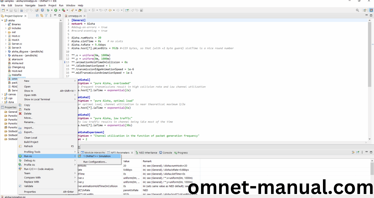374x198 pixels.
Task: Click the Run (green play) toolbar icon
Action: pyautogui.click(x=56, y=10)
